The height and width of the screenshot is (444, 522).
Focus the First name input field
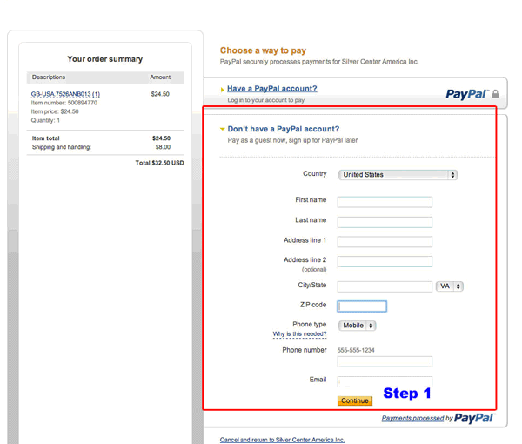[x=385, y=202]
